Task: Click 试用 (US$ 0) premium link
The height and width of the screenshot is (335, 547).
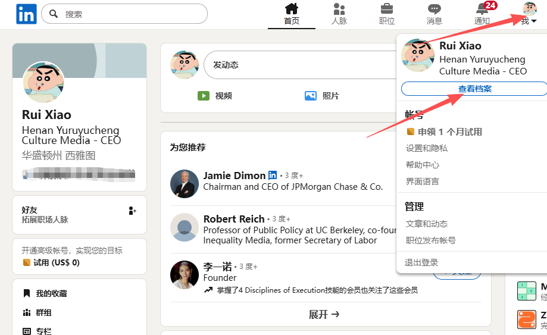Action: click(51, 262)
